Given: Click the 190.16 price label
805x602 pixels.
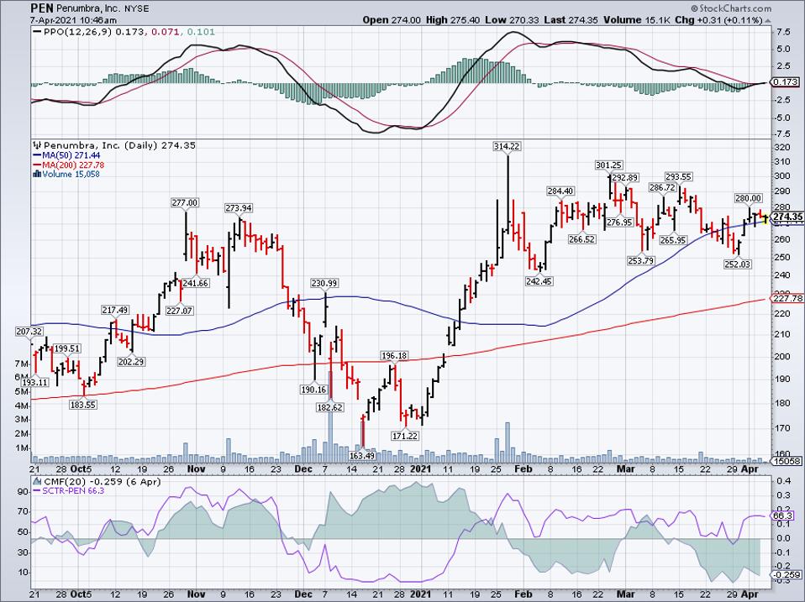Looking at the screenshot, I should click(313, 390).
